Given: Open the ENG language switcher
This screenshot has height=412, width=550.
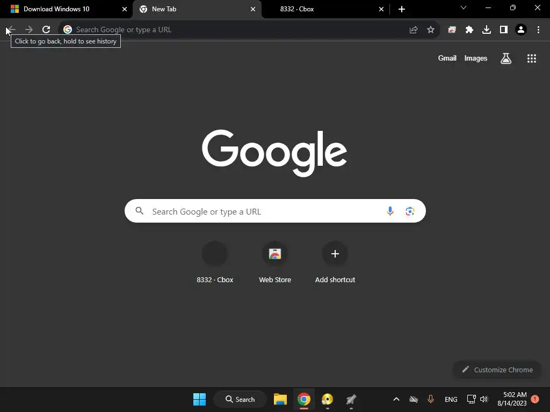Looking at the screenshot, I should [451, 399].
